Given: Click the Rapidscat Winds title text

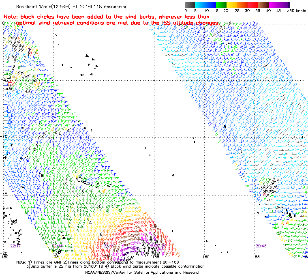Looking at the screenshot, I should [x=72, y=6].
